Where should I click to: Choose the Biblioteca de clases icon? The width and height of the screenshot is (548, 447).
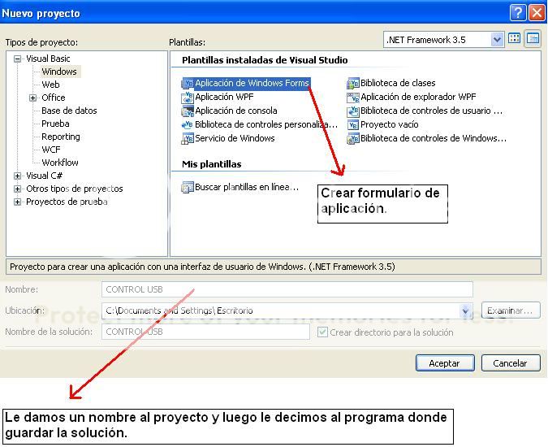click(353, 83)
